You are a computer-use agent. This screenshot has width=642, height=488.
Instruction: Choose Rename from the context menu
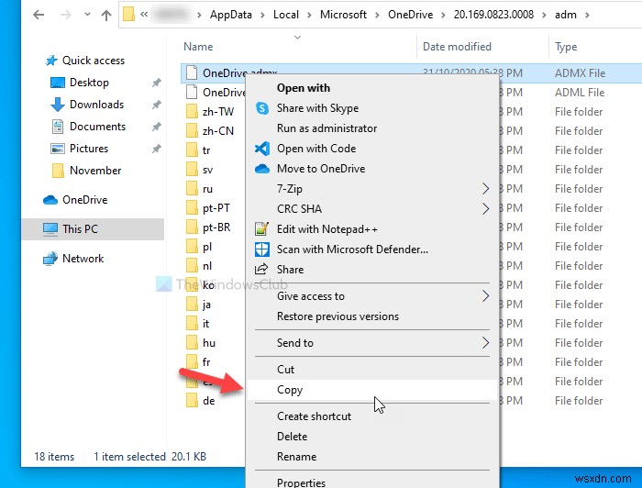296,457
